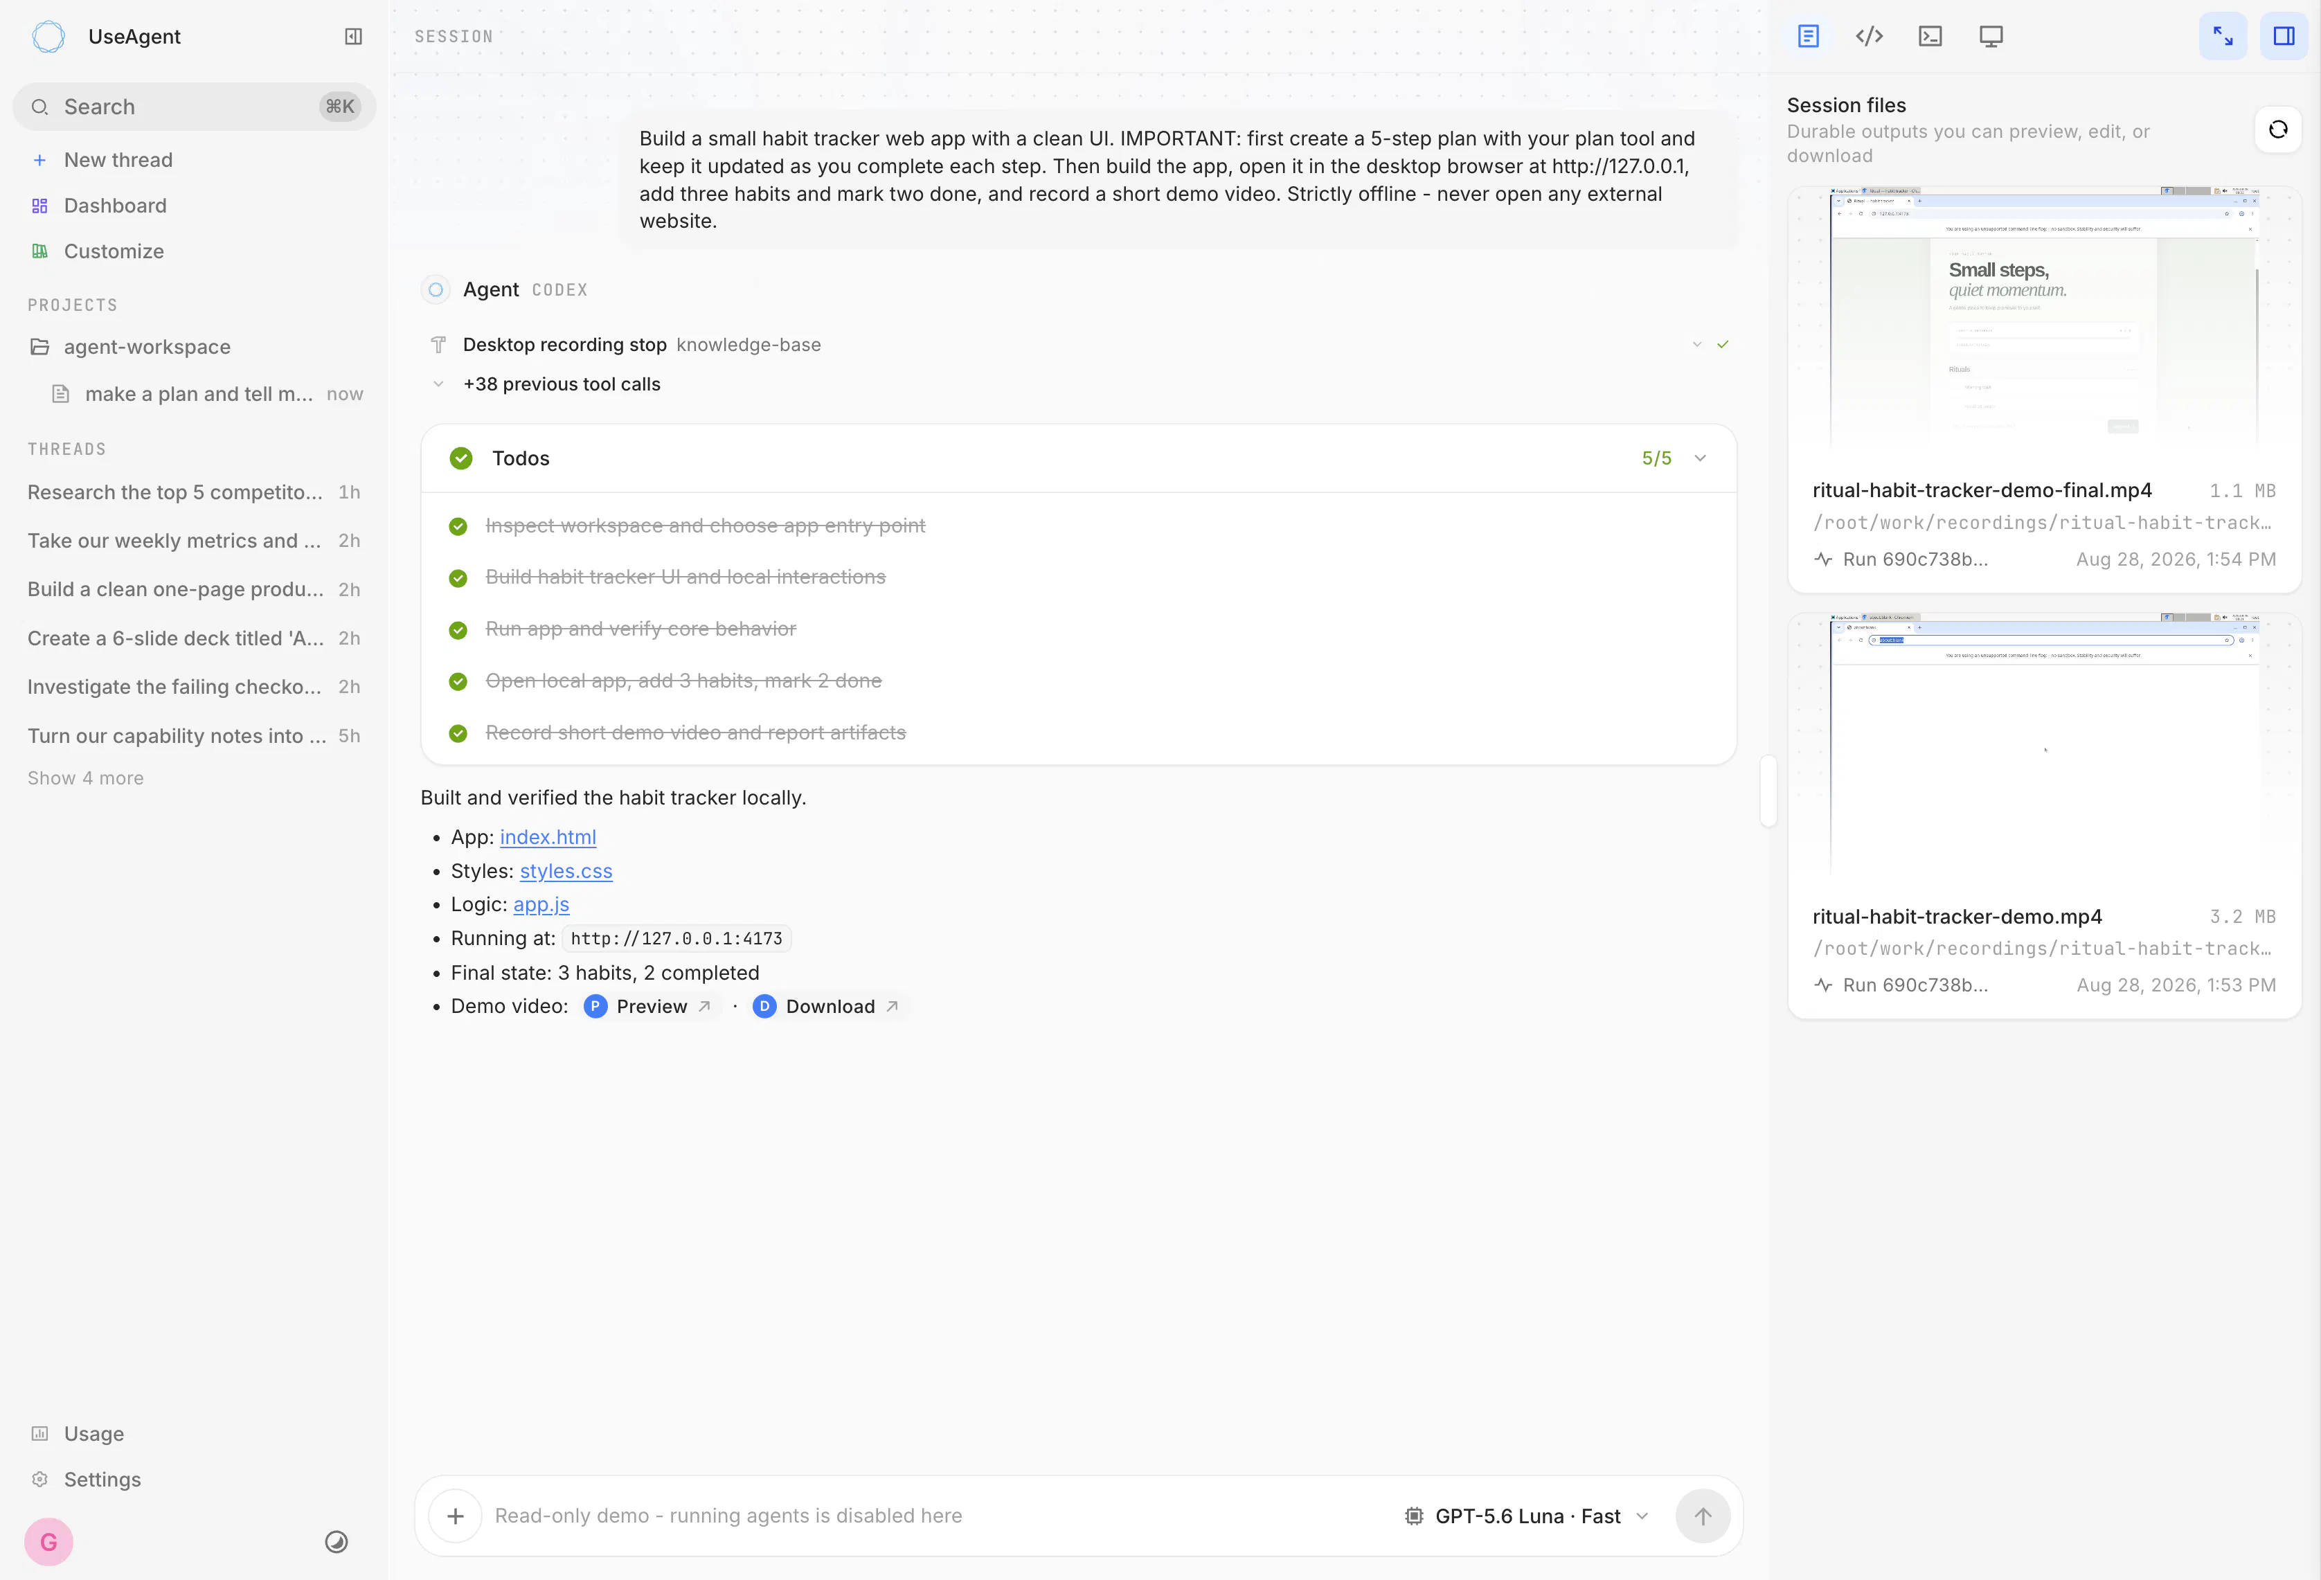
Task: Open the files document view icon
Action: click(1809, 37)
